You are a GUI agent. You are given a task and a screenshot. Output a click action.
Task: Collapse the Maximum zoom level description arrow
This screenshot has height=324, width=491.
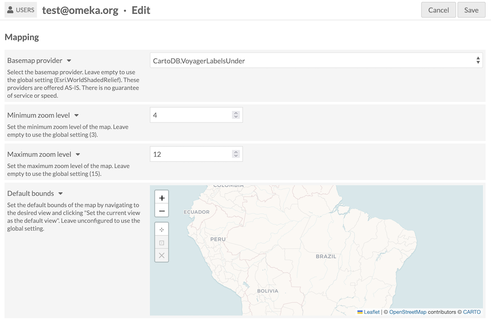pos(78,155)
